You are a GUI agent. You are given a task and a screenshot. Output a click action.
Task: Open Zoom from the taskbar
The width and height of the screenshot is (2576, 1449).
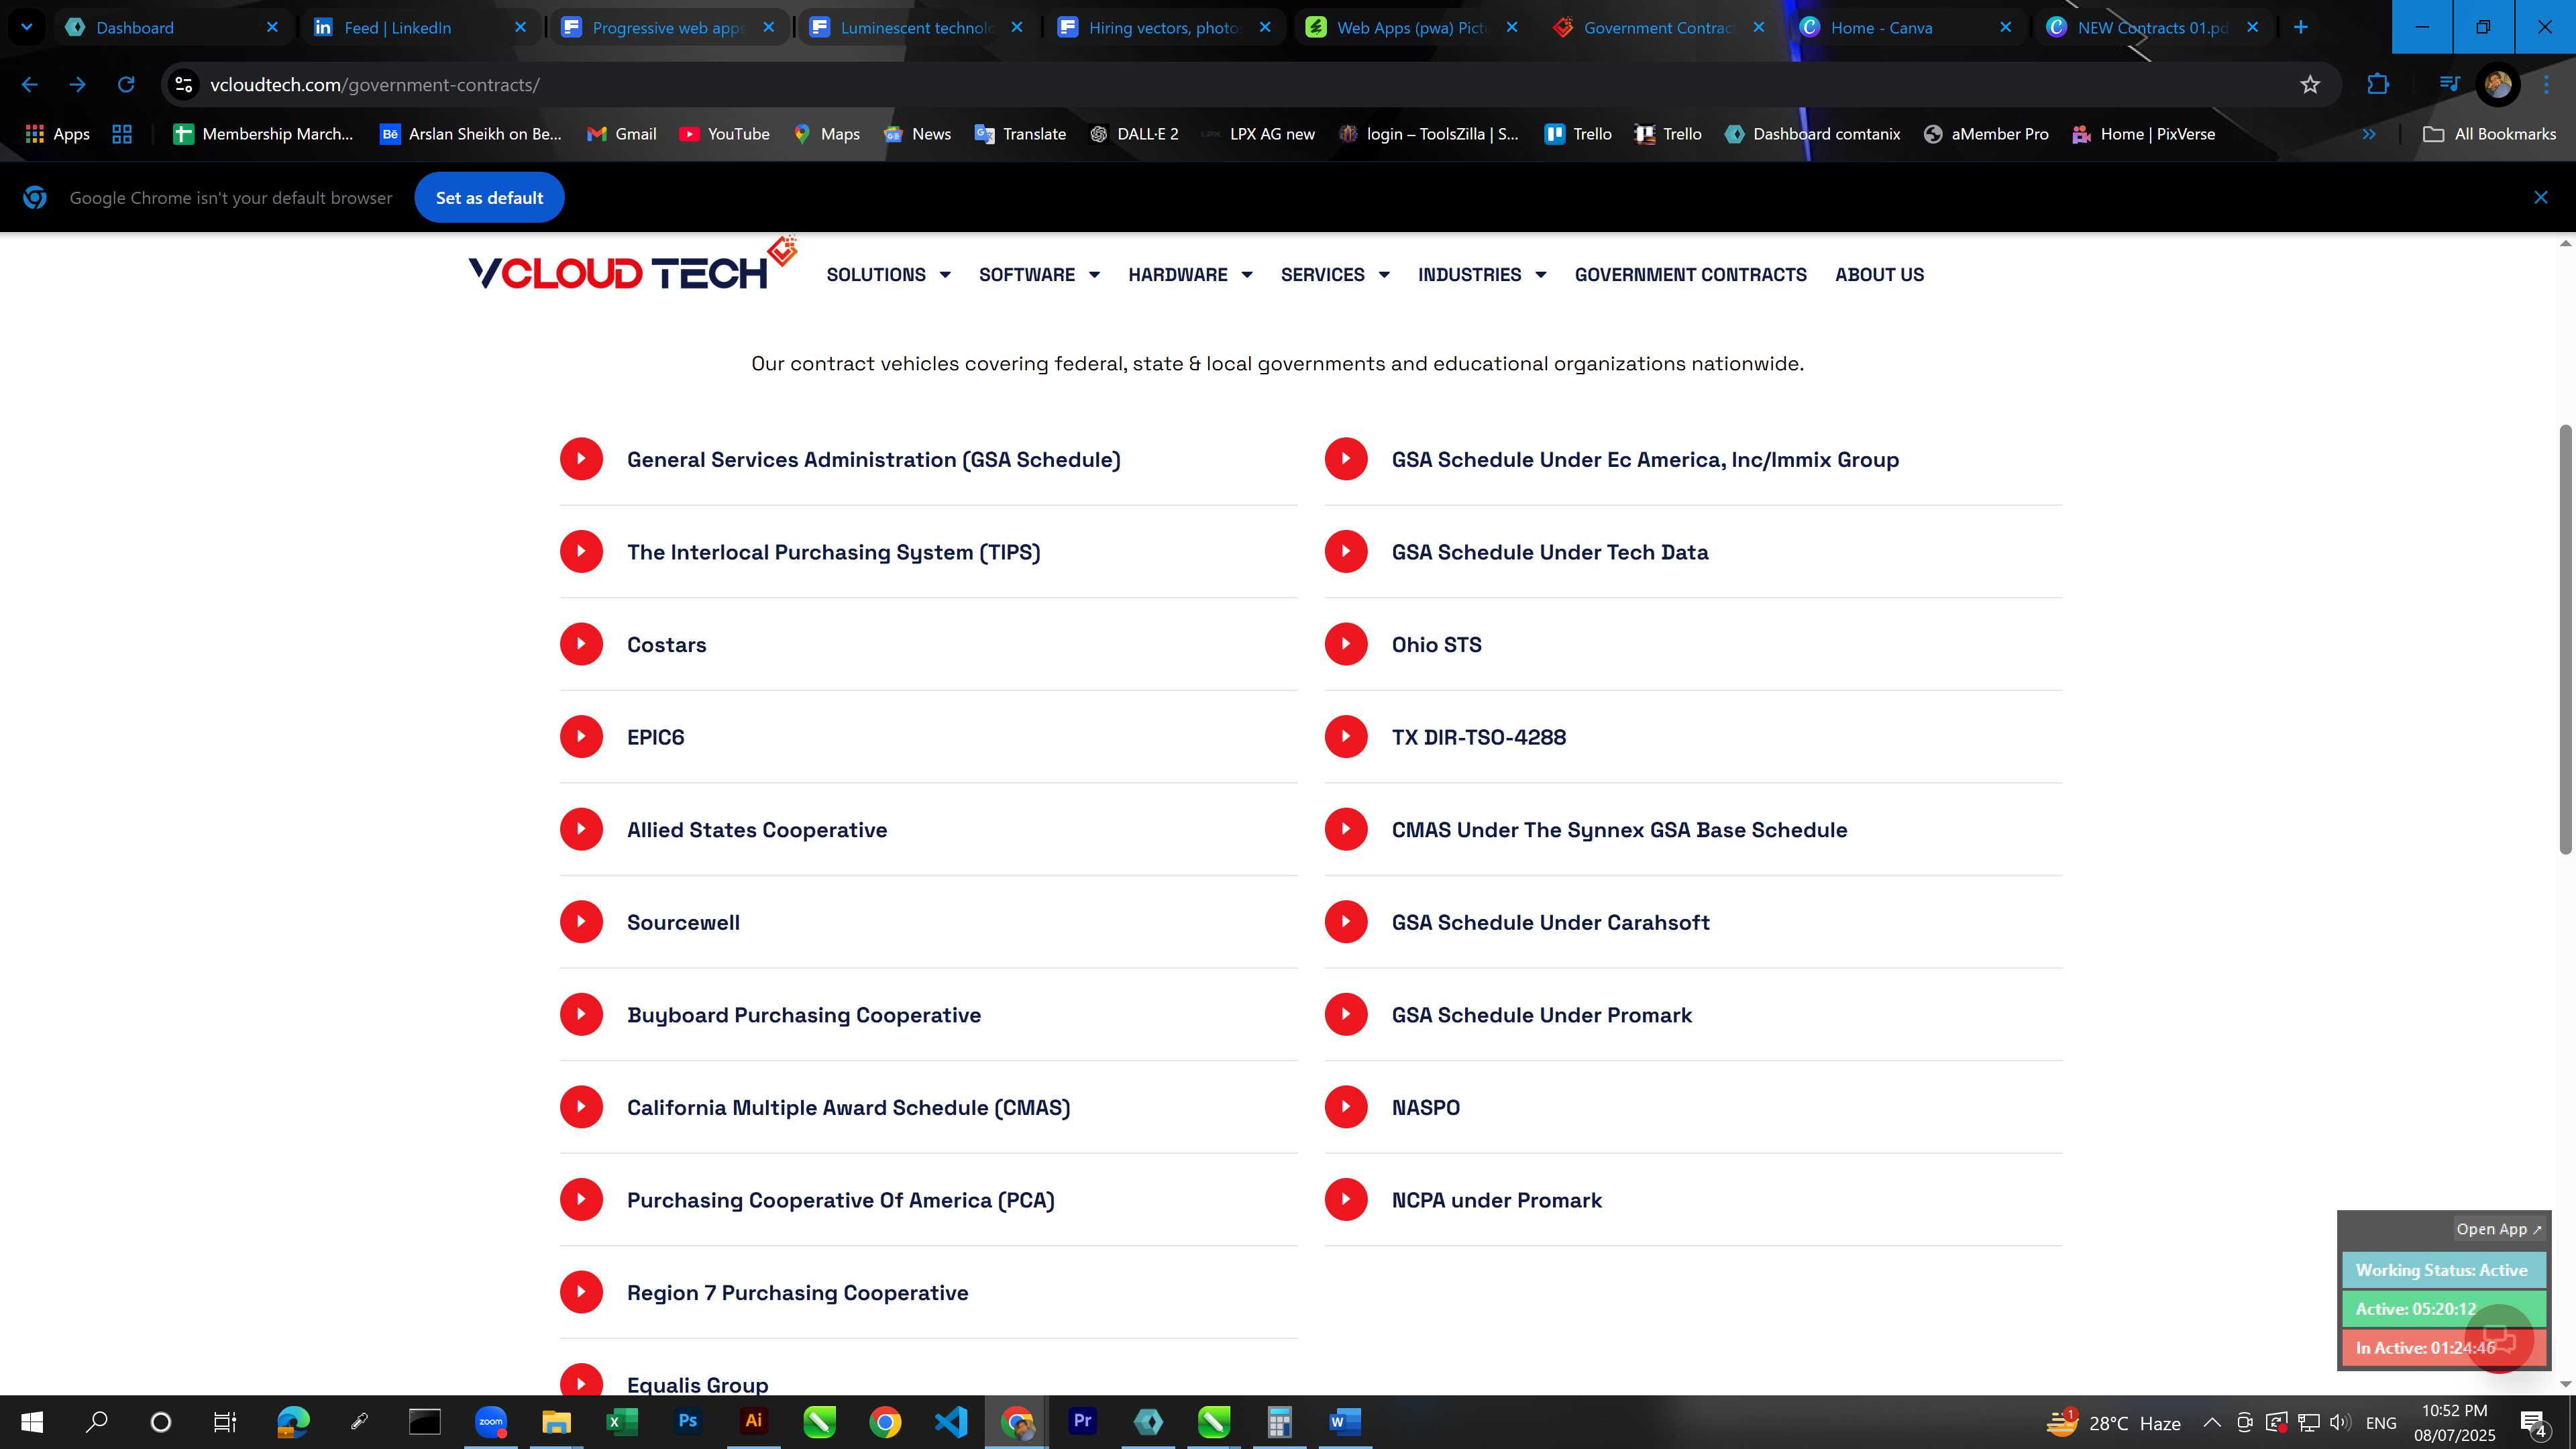(491, 1421)
